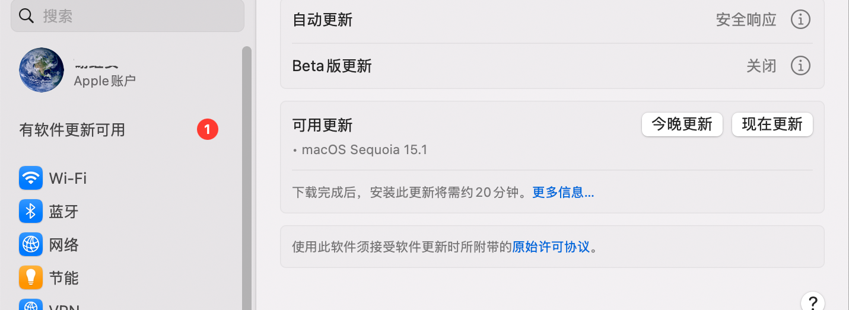Open info icon for Beta版更新
This screenshot has width=849, height=310.
800,65
